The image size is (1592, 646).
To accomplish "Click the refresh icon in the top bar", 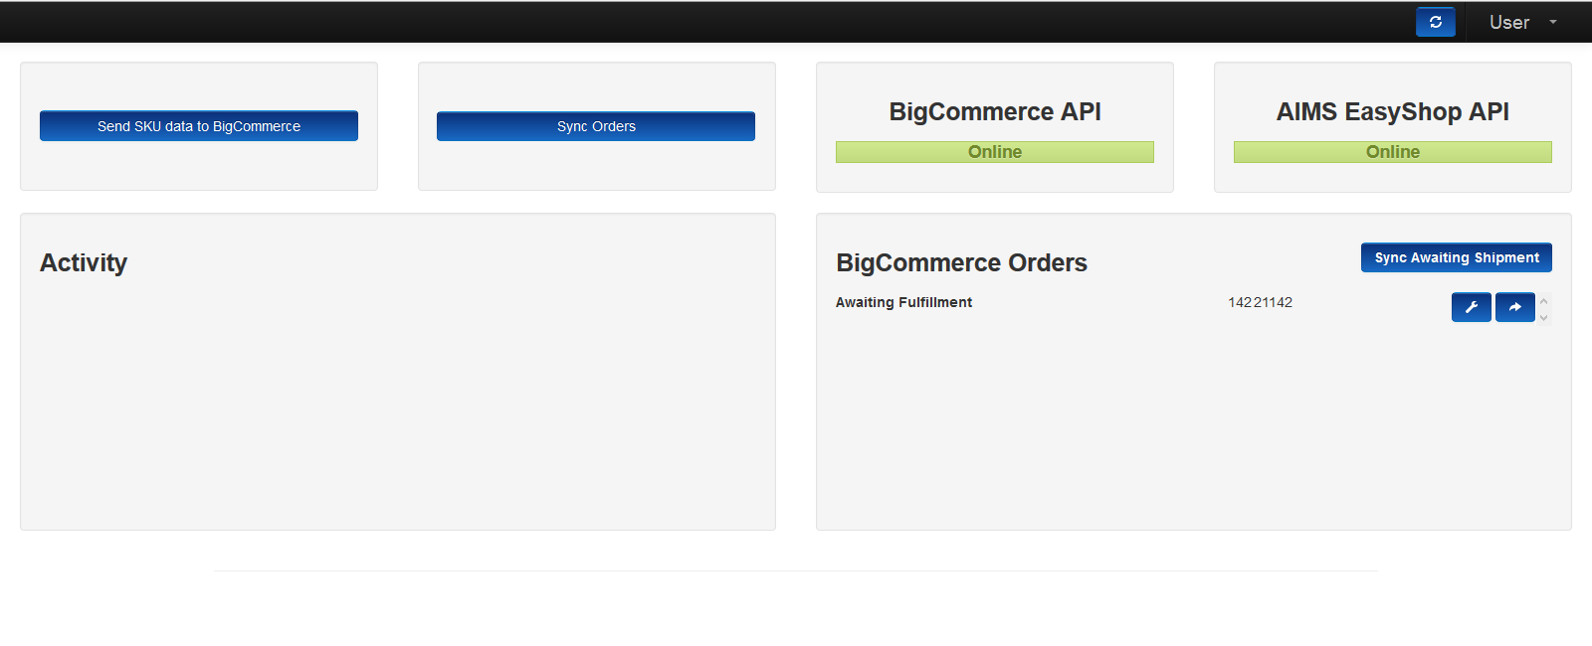I will point(1435,22).
